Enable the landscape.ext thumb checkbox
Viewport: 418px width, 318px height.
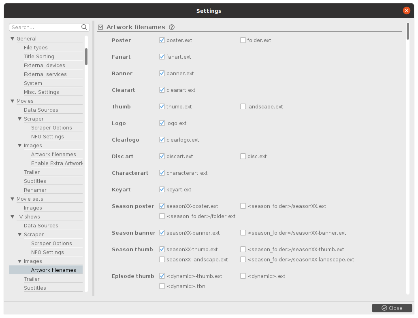243,106
